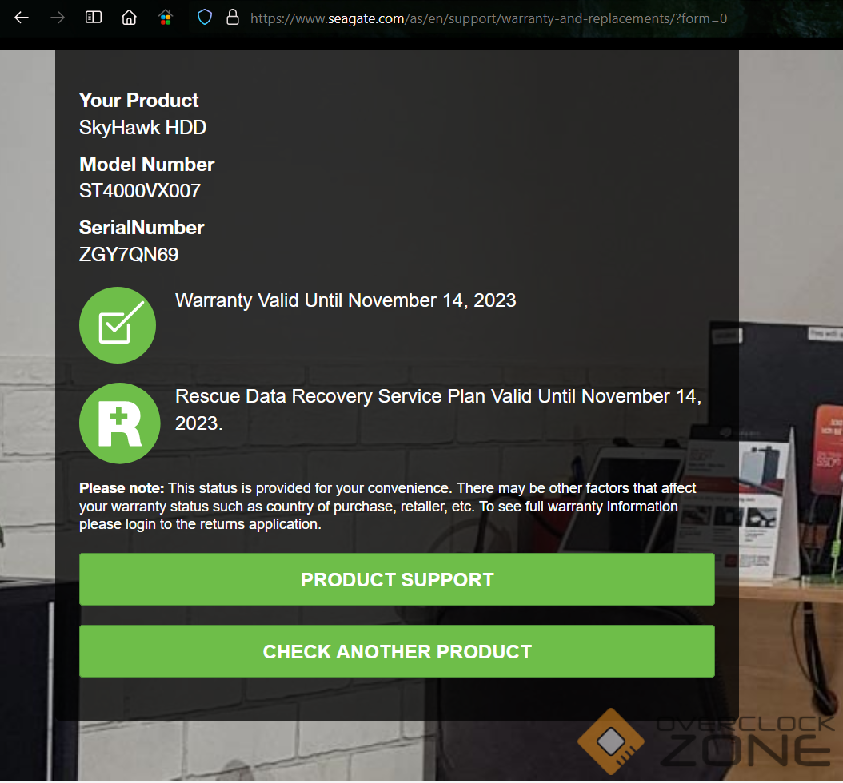Click the SkyHawk HDD product name
Image resolution: width=843 pixels, height=783 pixels.
coord(142,127)
